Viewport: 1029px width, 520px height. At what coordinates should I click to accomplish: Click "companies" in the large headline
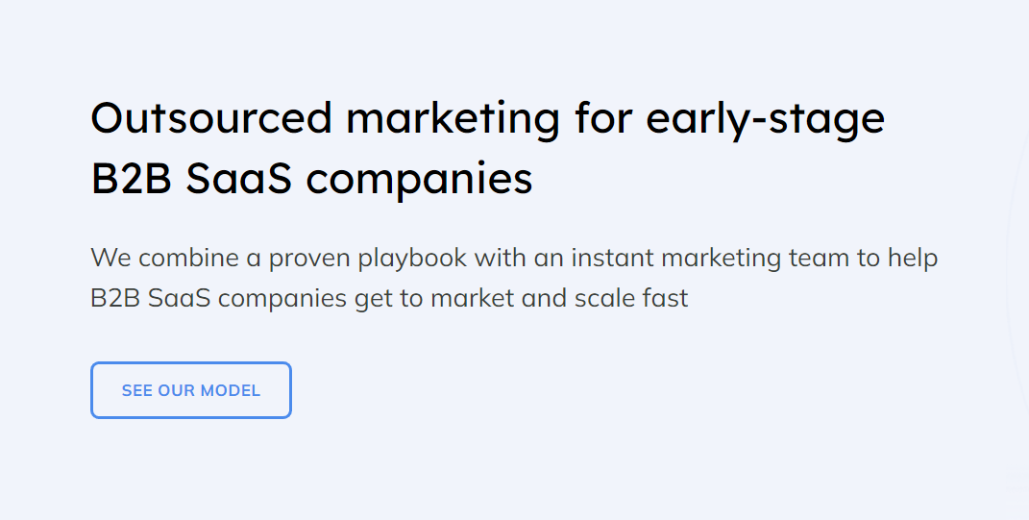tap(421, 180)
